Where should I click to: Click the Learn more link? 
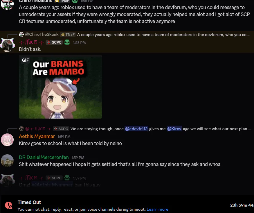pos(157,209)
